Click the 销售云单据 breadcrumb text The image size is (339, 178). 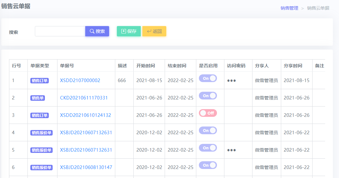point(318,8)
